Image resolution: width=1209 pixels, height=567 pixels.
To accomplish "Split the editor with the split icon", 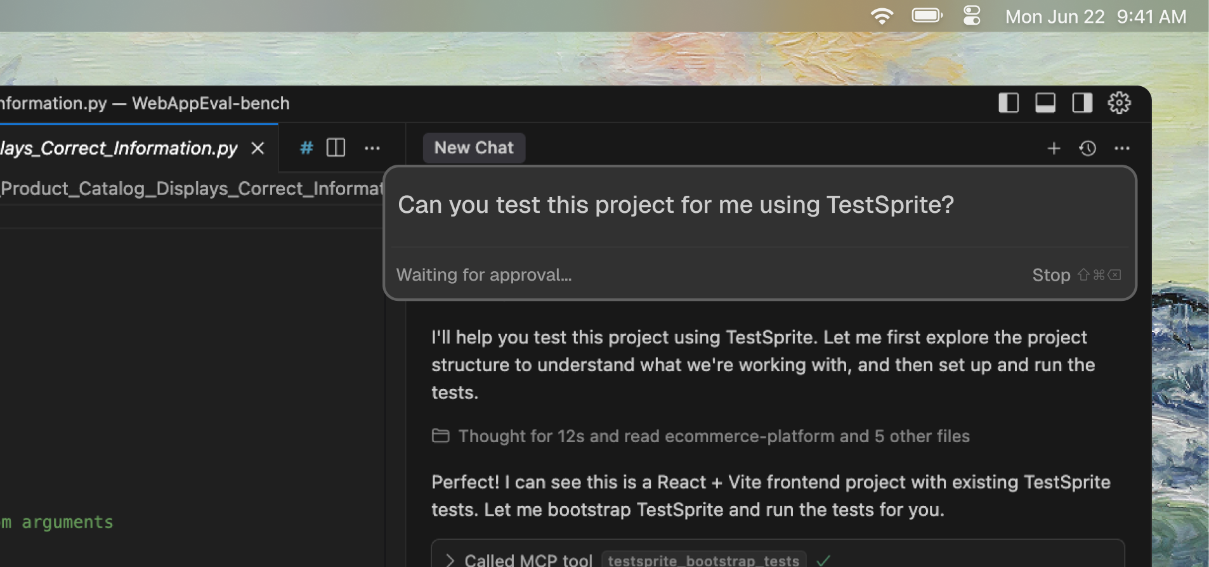I will (x=336, y=148).
